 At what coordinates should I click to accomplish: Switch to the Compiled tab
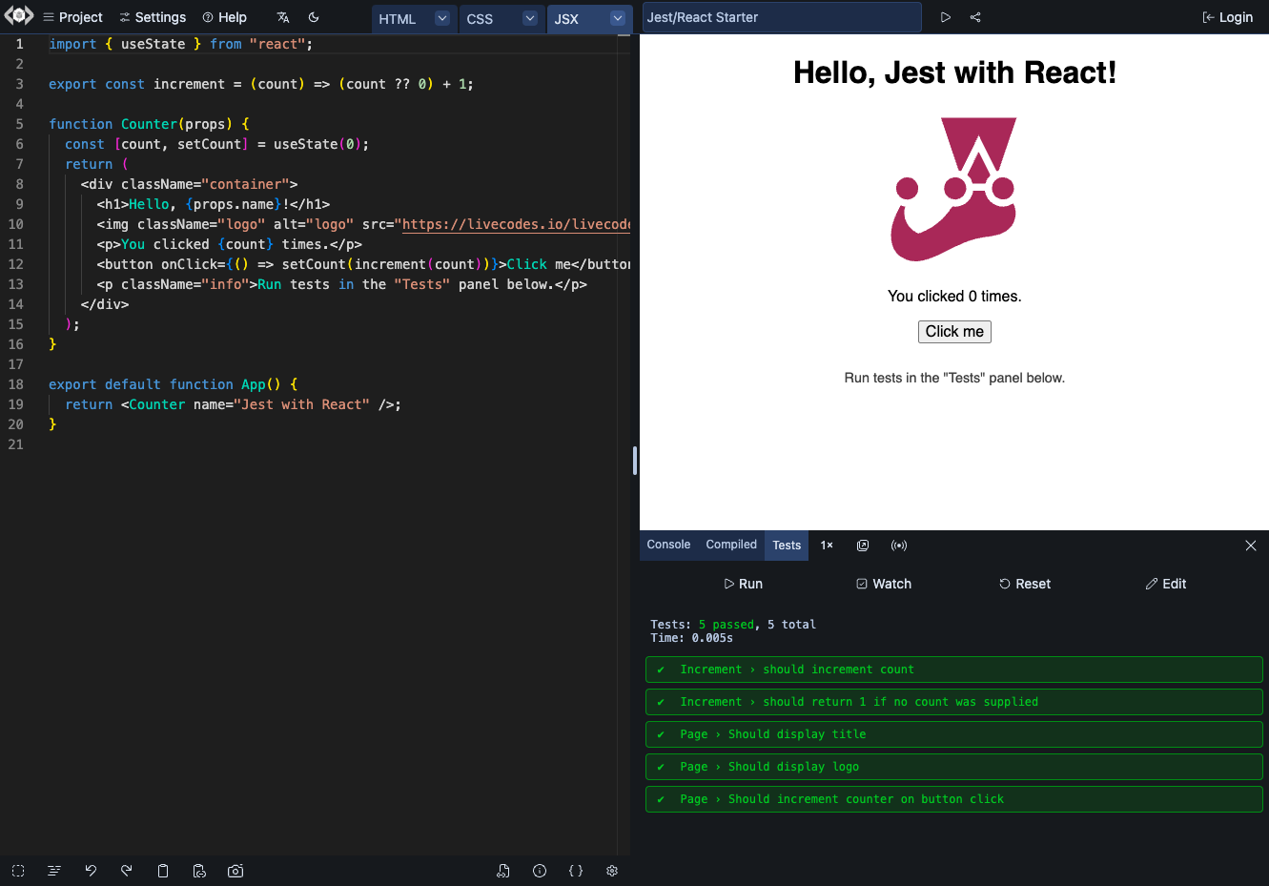[x=731, y=545]
